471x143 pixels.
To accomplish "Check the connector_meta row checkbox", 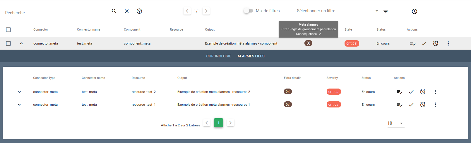I will coord(8,43).
